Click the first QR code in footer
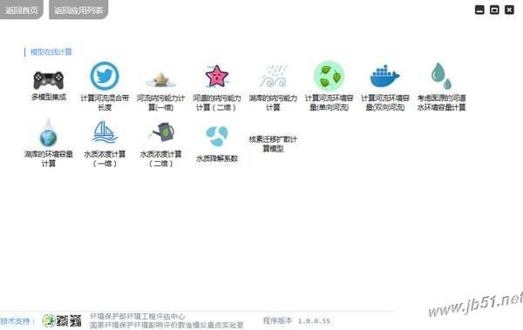Viewport: 523px width, 330px height. pos(63,320)
